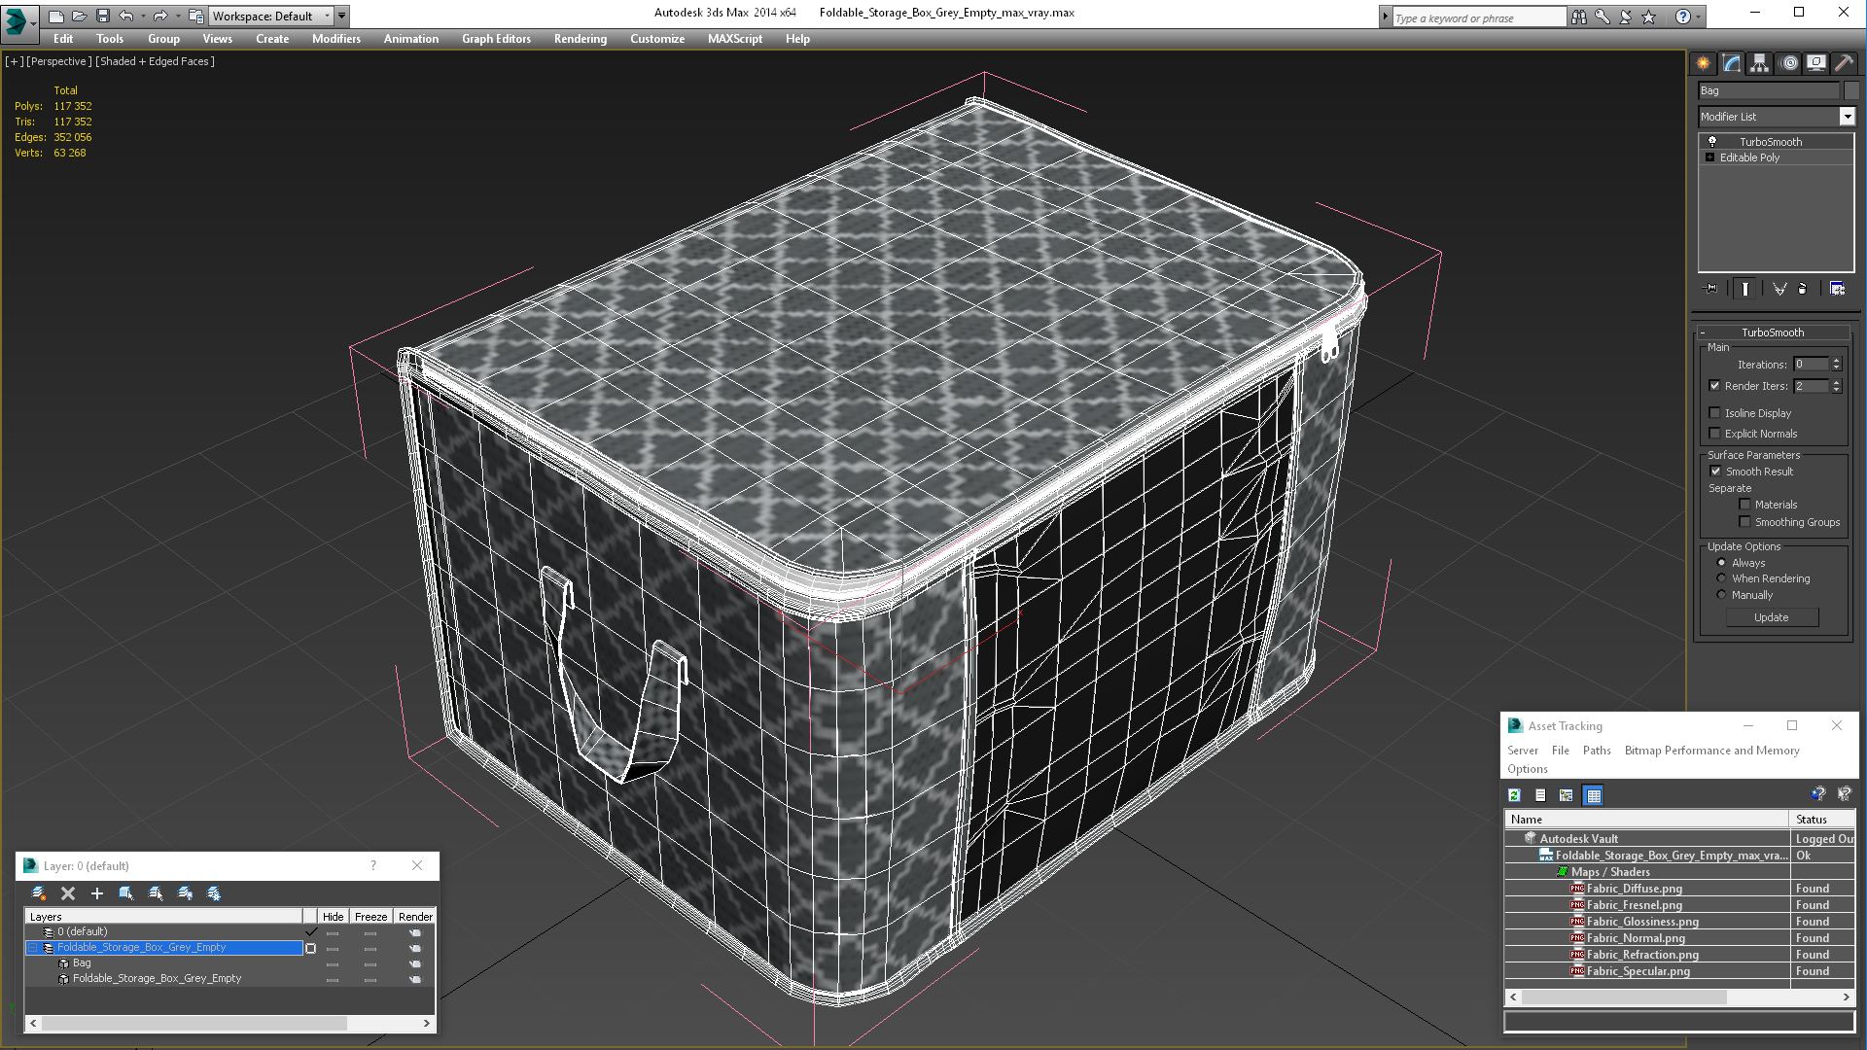
Task: Switch Asset Tracking to tree view icon
Action: [x=1567, y=795]
